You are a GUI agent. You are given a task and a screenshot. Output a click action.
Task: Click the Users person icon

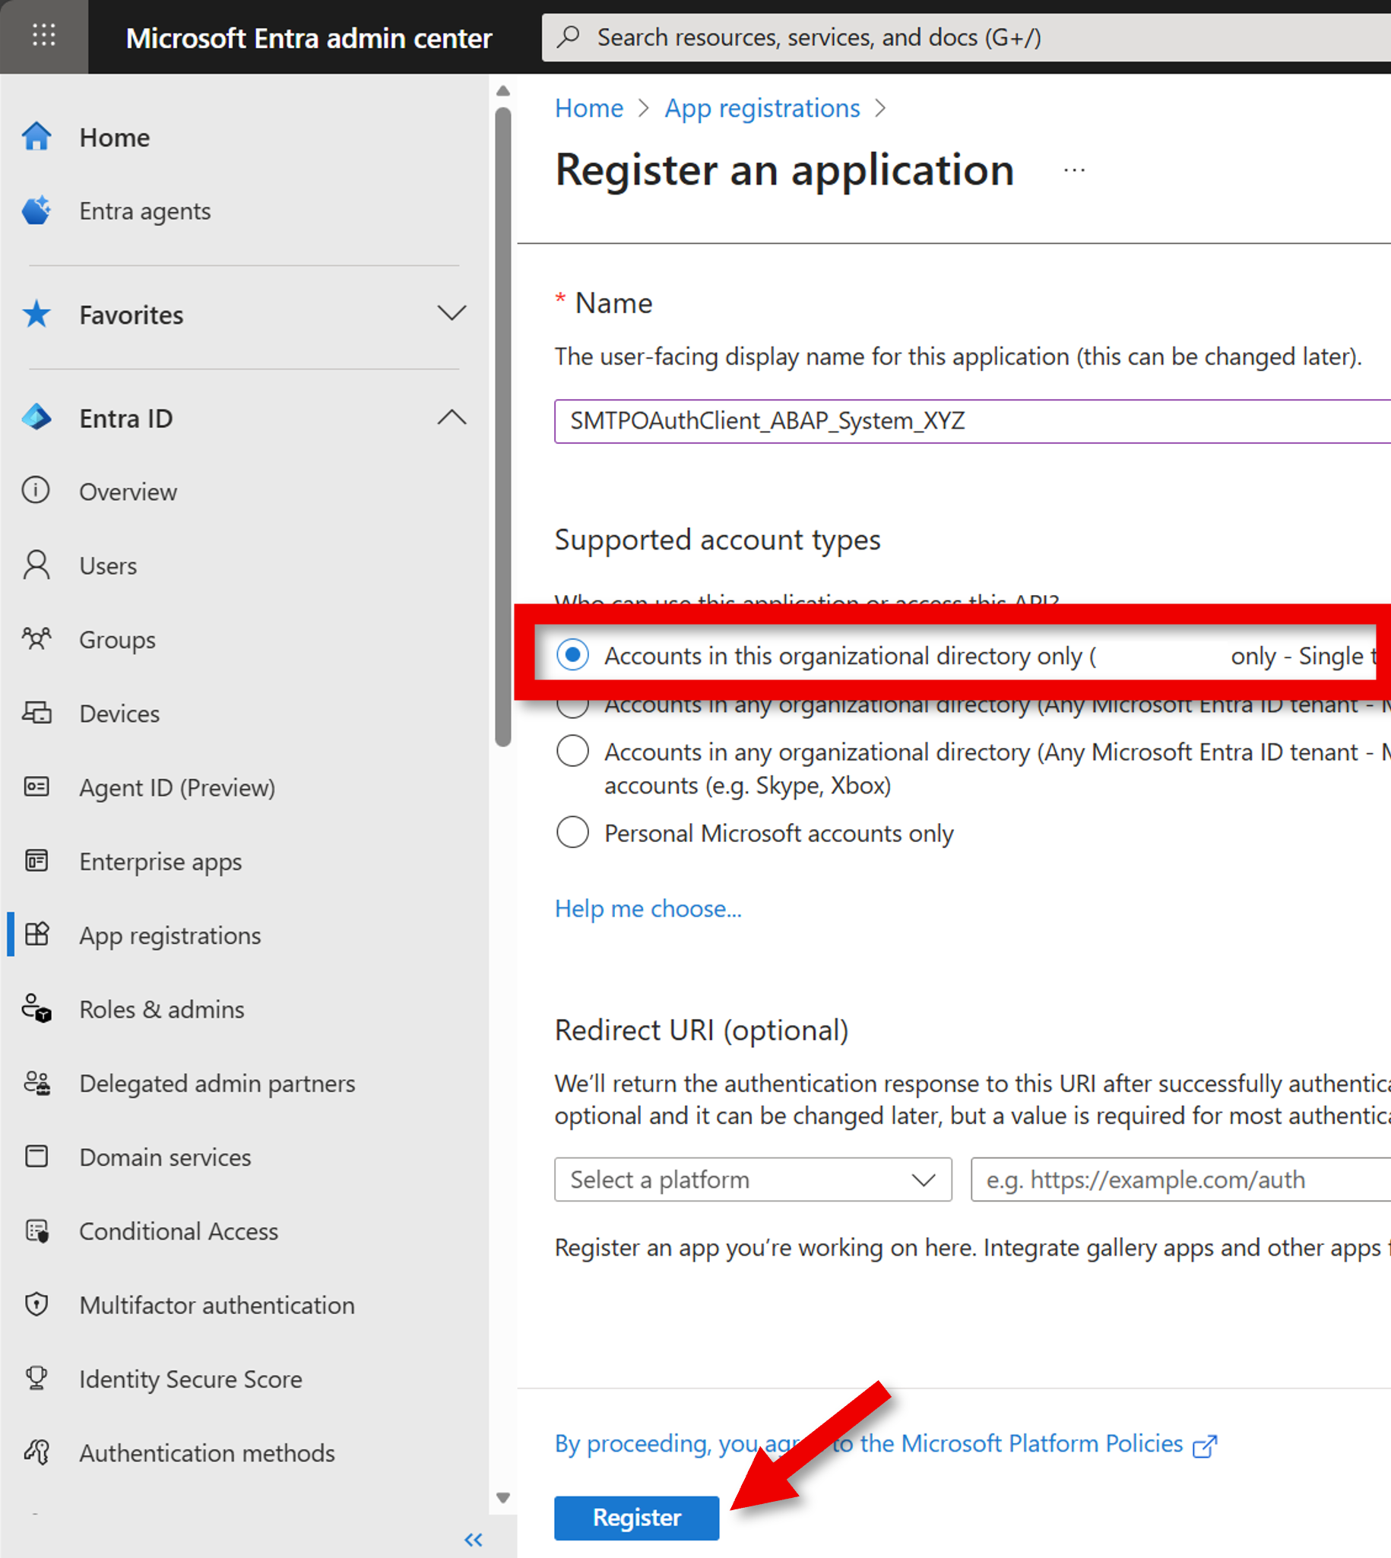point(36,565)
